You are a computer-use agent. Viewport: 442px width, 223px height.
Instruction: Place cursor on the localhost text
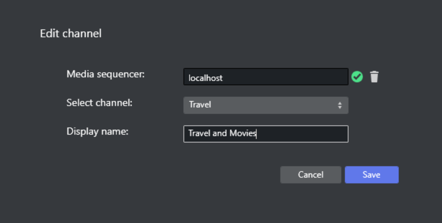pos(206,78)
